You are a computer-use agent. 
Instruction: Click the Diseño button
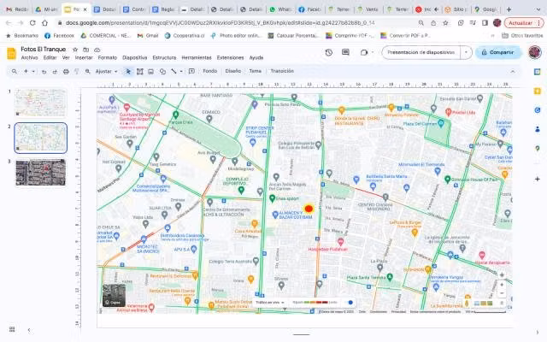(x=233, y=71)
